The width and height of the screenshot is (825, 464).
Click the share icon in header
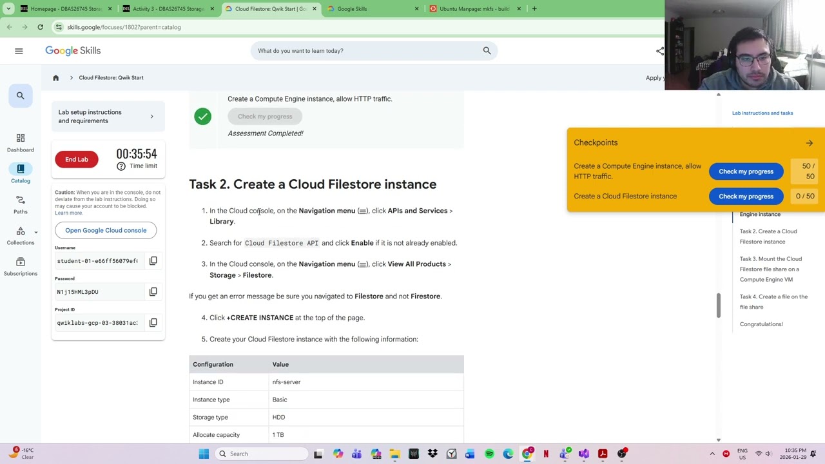tap(660, 51)
